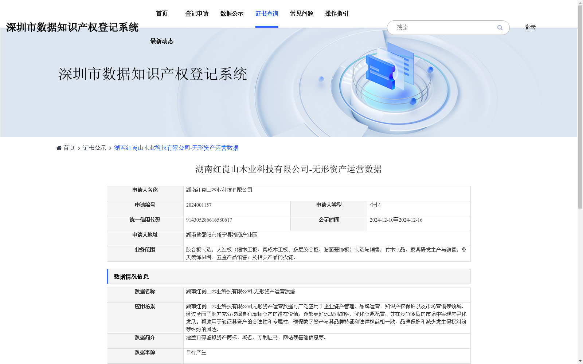Click the 数据名称 label cell
The width and height of the screenshot is (583, 364).
coord(145,295)
